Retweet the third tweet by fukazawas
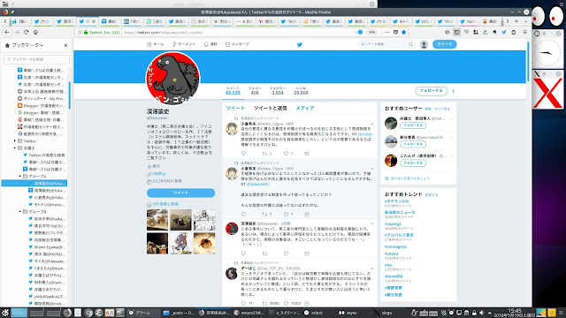Screen dimensions: 566x318 tap(264, 254)
